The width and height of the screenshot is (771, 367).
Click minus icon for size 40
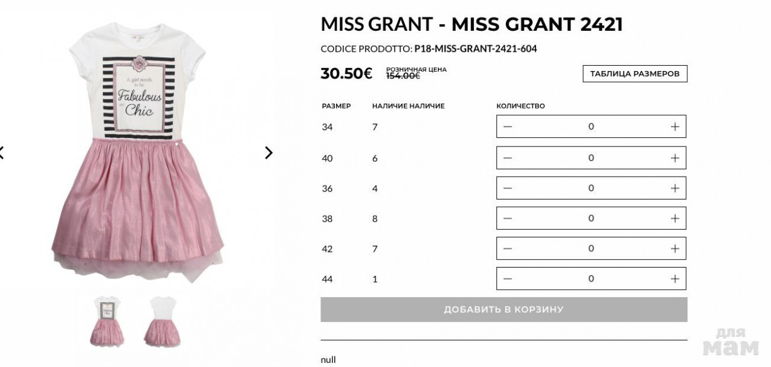click(x=508, y=158)
